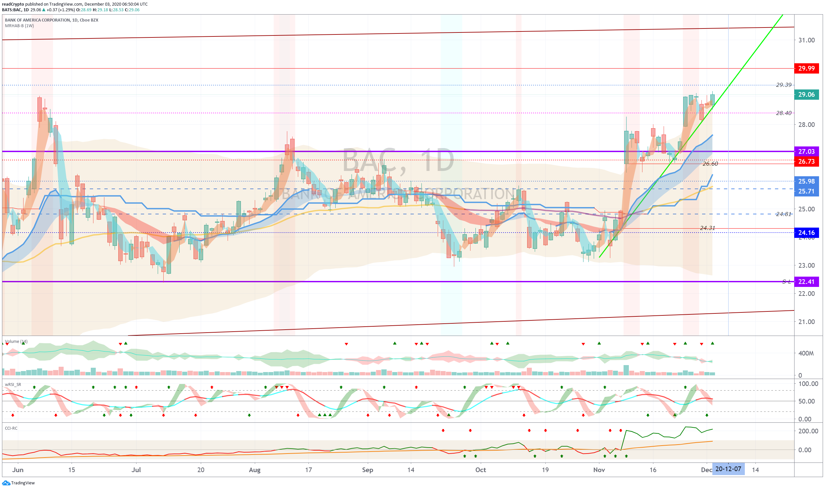This screenshot has width=825, height=489.
Task: Click the Volume (14) indicator label
Action: coord(16,342)
